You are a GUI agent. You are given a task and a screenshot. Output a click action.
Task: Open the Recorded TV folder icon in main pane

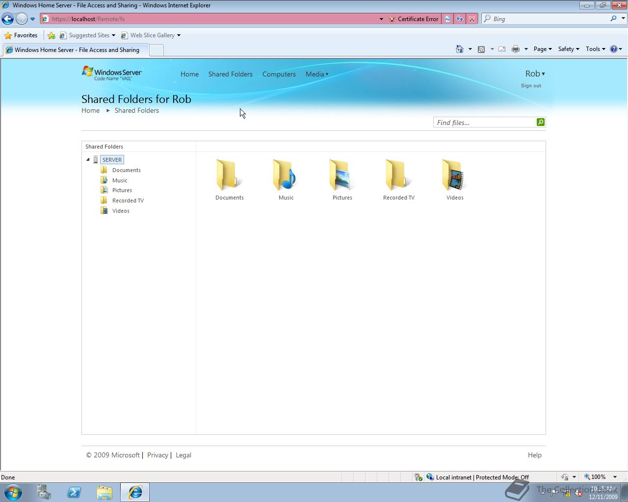(398, 175)
